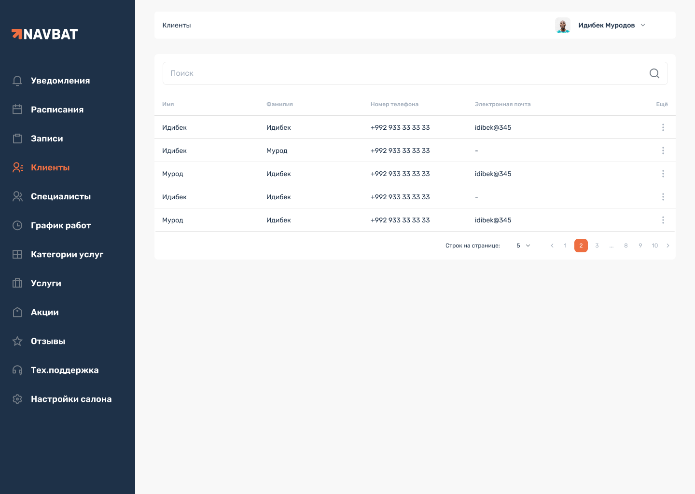The image size is (695, 494).
Task: Click the search magnifier icon
Action: (x=654, y=73)
